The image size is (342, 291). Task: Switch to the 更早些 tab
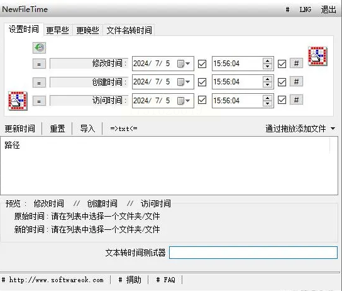point(58,30)
